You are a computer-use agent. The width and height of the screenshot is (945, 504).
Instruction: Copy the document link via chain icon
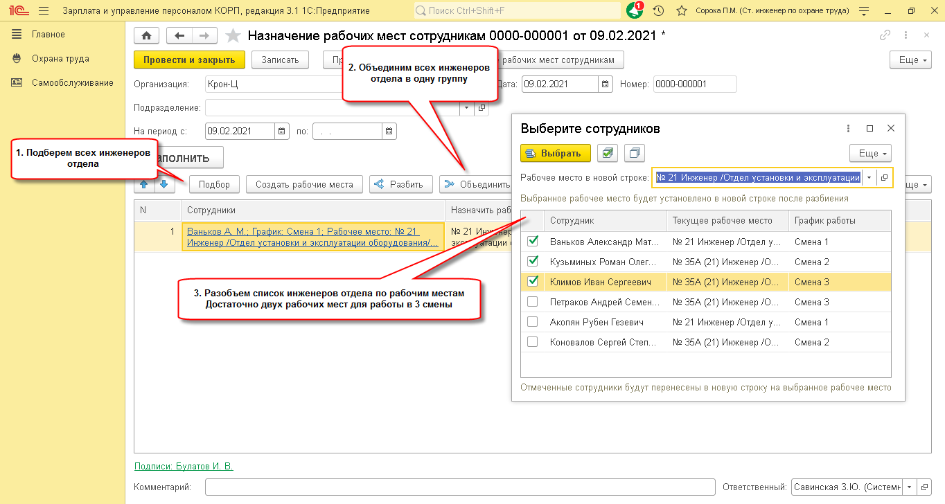885,35
